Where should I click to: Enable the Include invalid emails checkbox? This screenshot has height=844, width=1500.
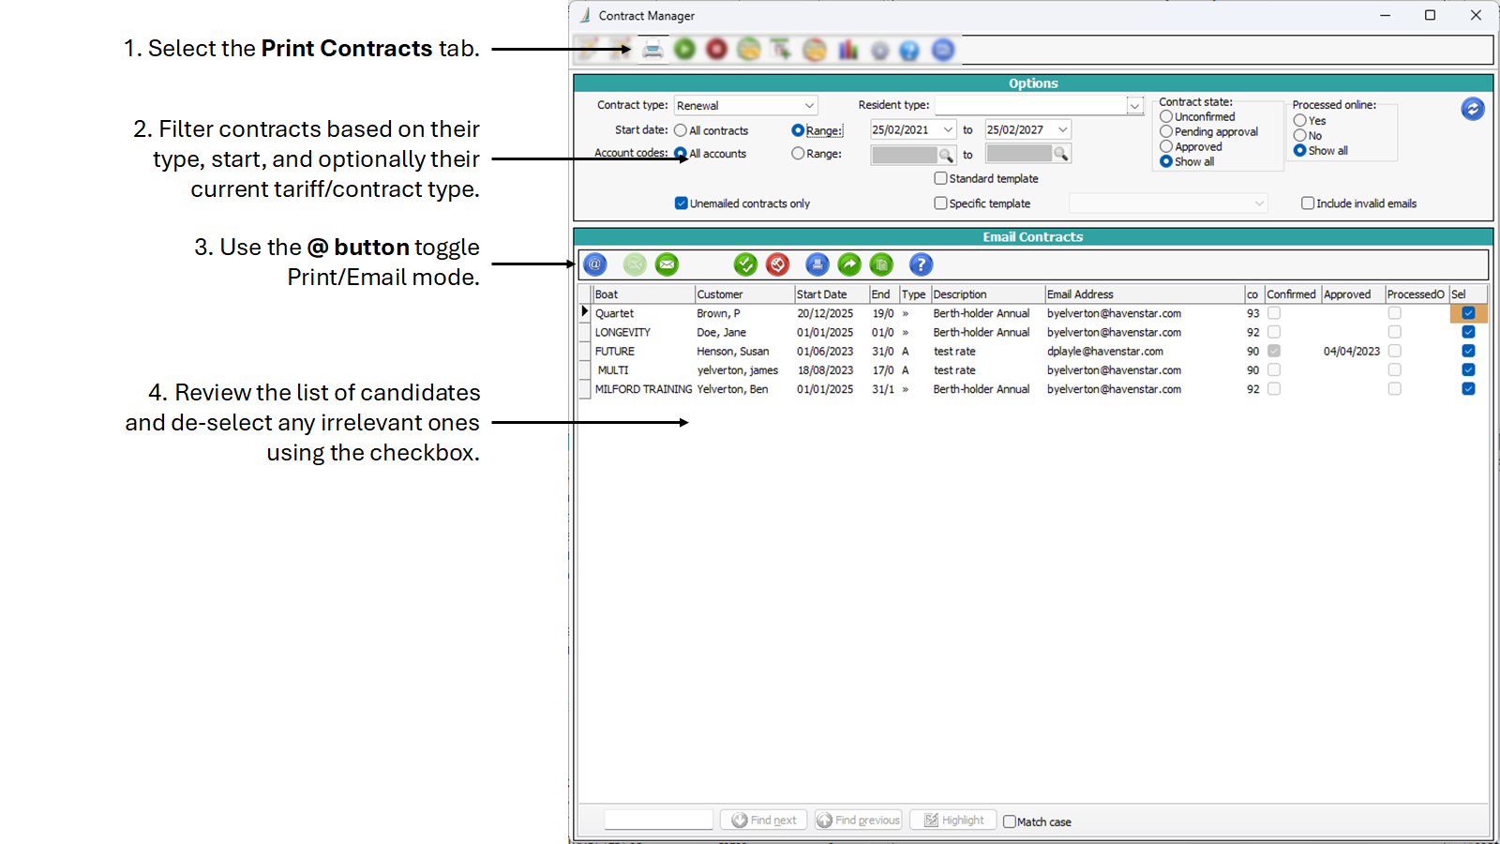[1307, 203]
